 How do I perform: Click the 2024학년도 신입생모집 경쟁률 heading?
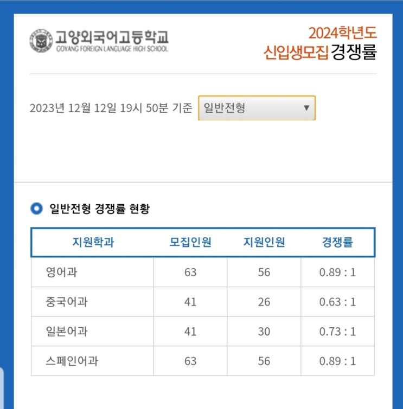[320, 43]
